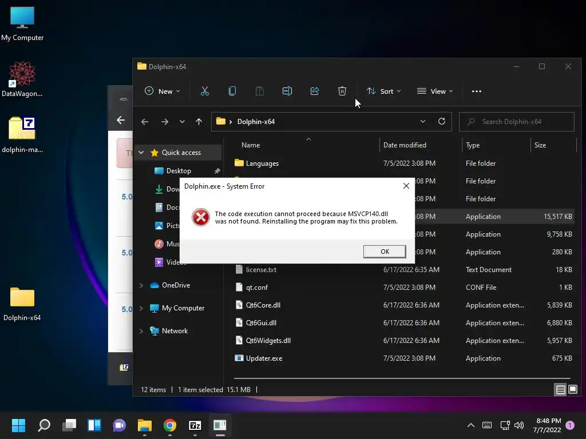Sort by Date modified column header
Viewport: 586px width, 439px height.
tap(405, 145)
